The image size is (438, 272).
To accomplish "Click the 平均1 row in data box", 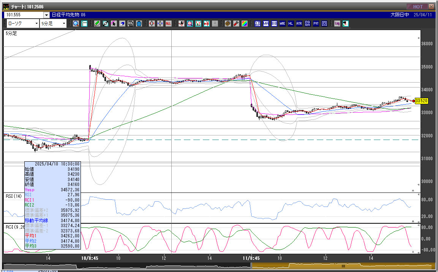I will [x=52, y=235].
